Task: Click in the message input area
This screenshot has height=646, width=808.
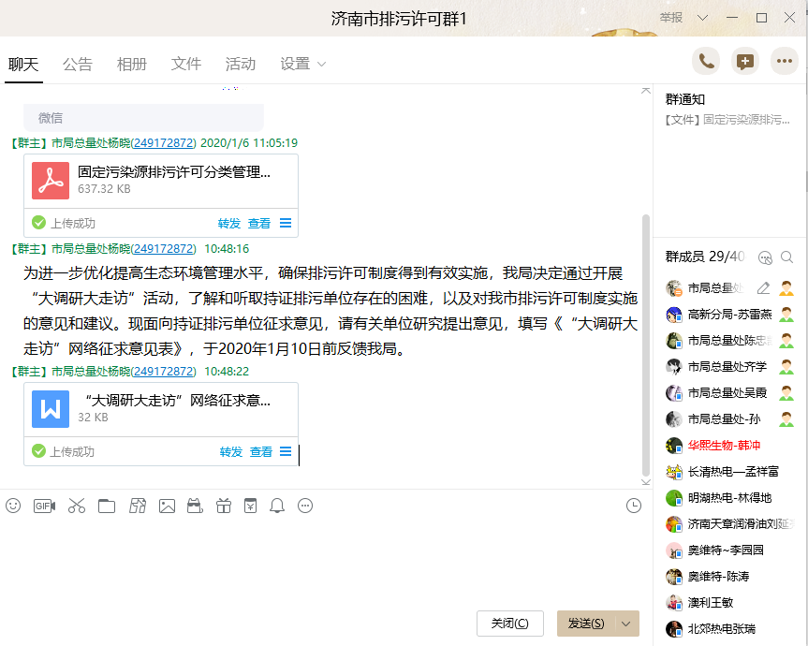Action: tap(318, 562)
